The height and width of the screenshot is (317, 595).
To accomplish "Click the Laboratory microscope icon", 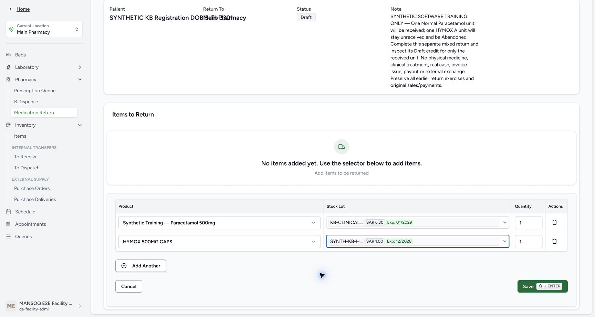I will [8, 67].
